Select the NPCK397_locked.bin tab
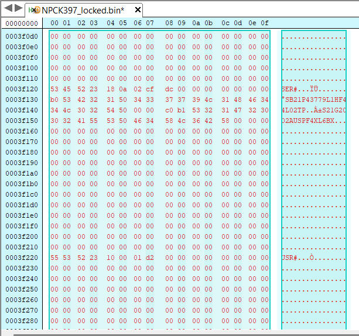 83,11
